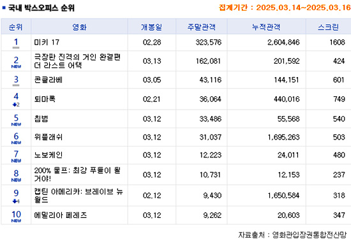Click weekend audience value 33,486
This screenshot has height=239, width=351.
pos(211,119)
